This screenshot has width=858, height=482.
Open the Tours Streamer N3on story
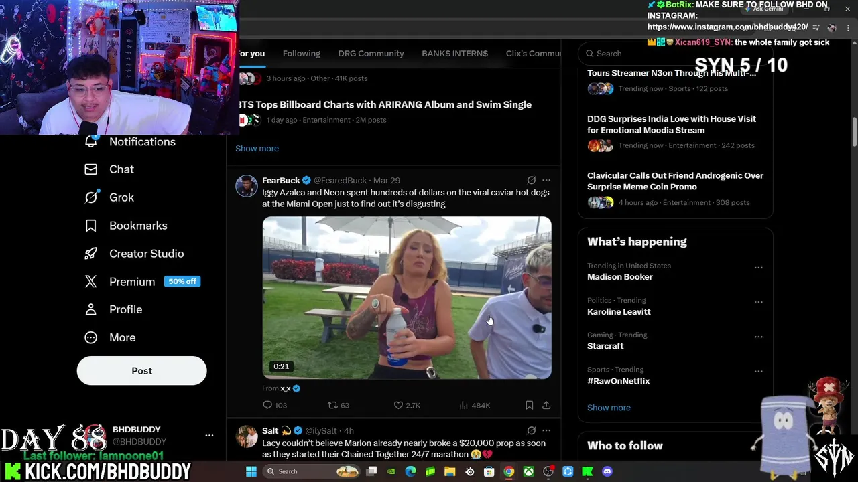pos(672,73)
